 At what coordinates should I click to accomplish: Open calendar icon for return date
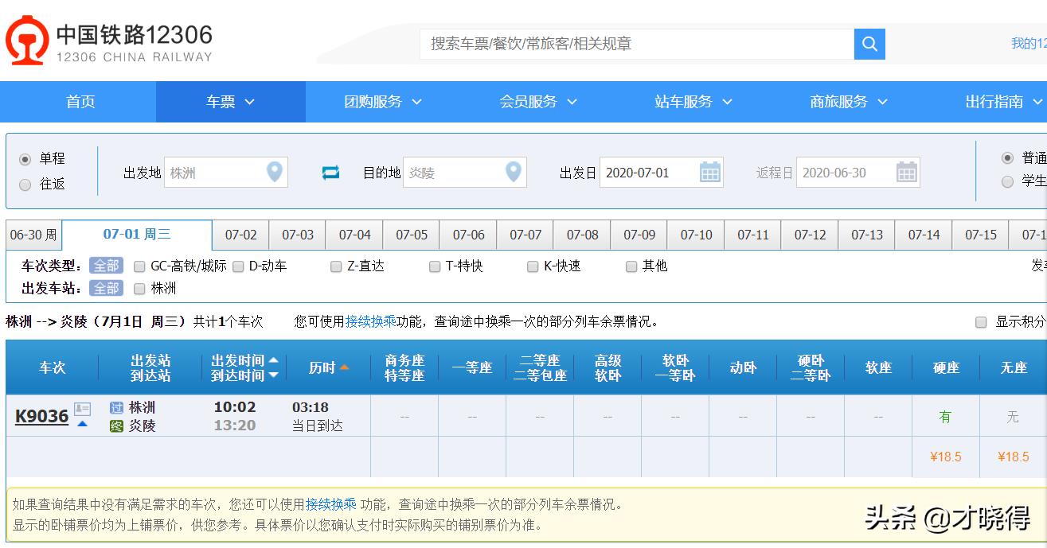pos(906,173)
